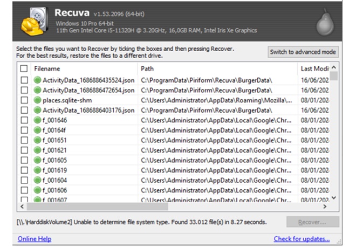Click green status icon for places.sqlite-shm
The height and width of the screenshot is (248, 356).
coord(37,100)
